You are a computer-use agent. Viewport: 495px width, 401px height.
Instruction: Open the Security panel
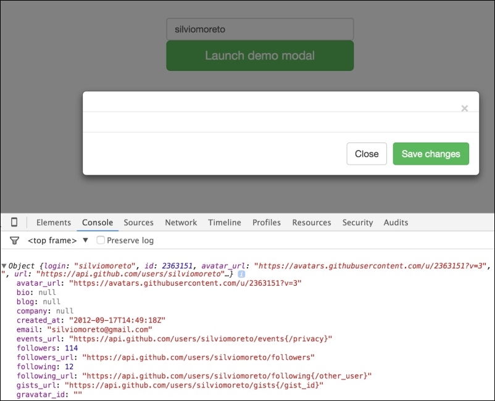pyautogui.click(x=357, y=222)
